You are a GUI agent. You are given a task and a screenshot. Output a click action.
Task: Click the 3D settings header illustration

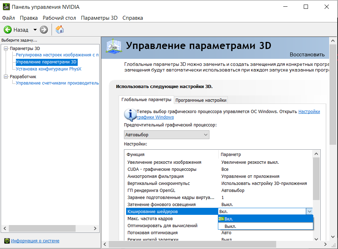114,46
